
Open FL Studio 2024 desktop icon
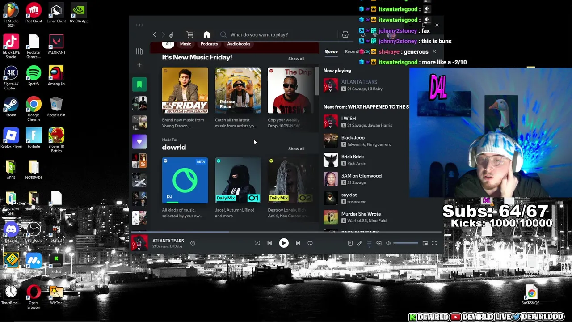11,16
